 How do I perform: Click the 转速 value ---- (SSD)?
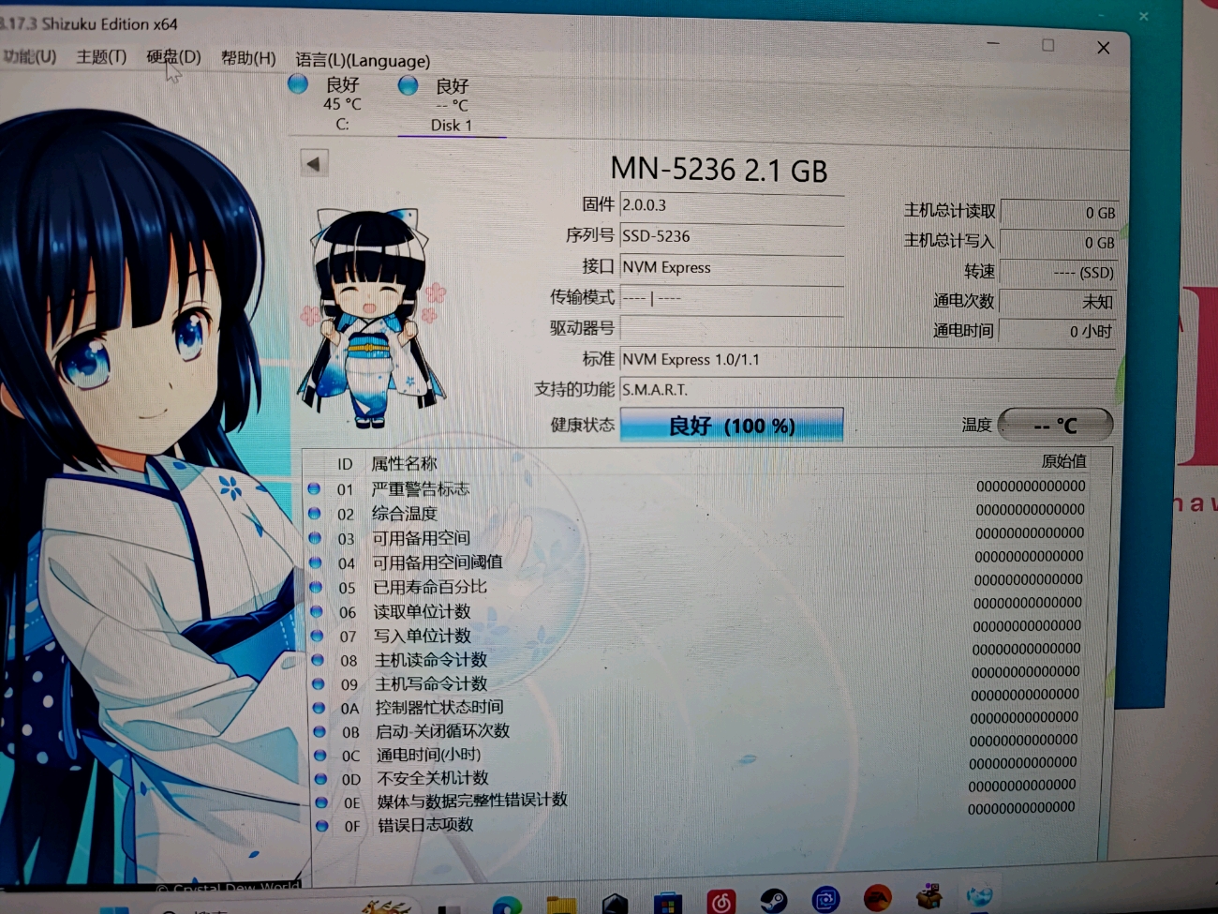[x=1059, y=272]
